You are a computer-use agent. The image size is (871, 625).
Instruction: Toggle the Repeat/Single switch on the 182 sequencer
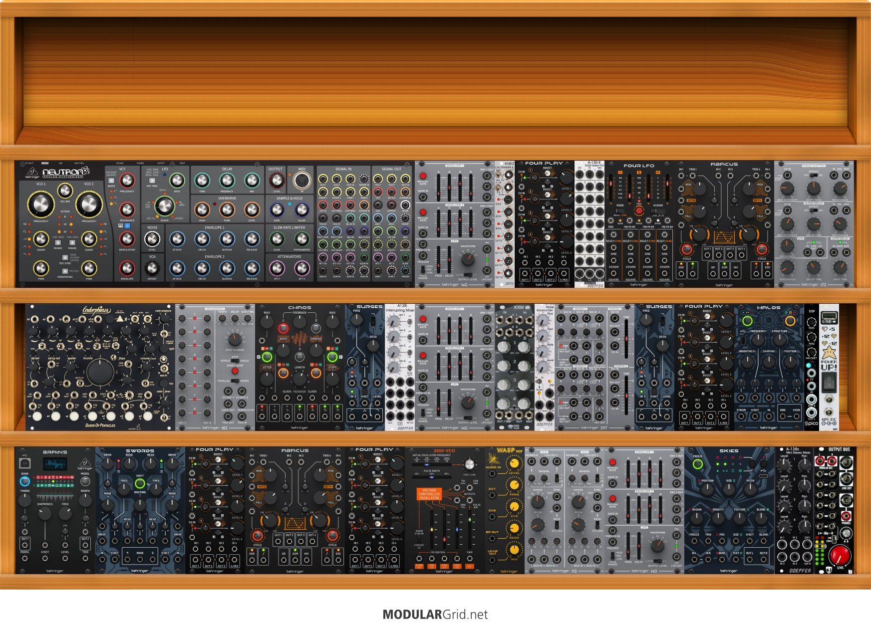pos(235,361)
